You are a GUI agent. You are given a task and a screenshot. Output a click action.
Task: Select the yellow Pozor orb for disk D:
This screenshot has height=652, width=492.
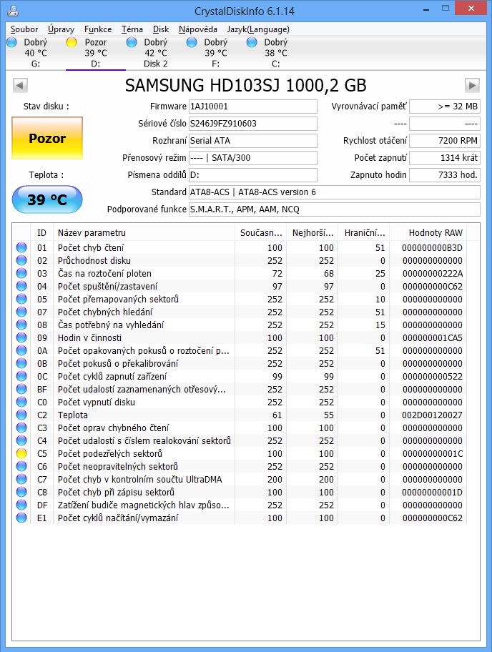click(72, 42)
